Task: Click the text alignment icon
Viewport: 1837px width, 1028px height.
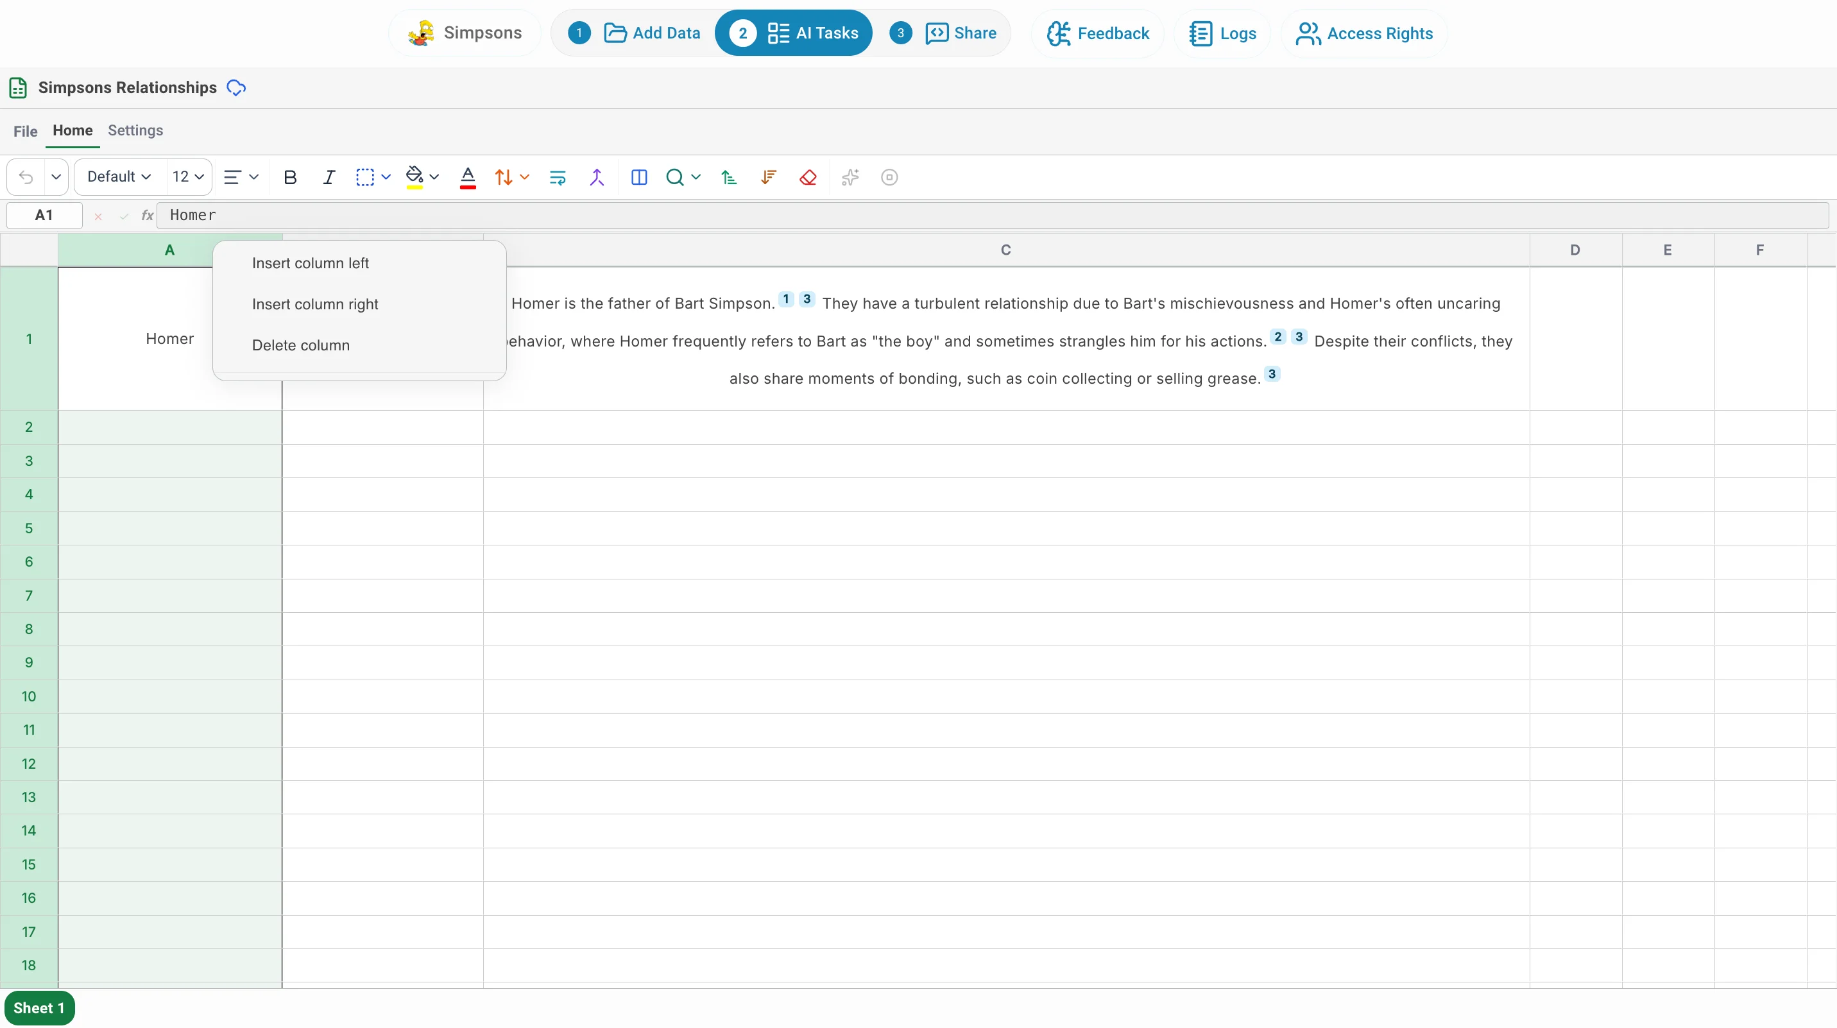Action: tap(232, 177)
